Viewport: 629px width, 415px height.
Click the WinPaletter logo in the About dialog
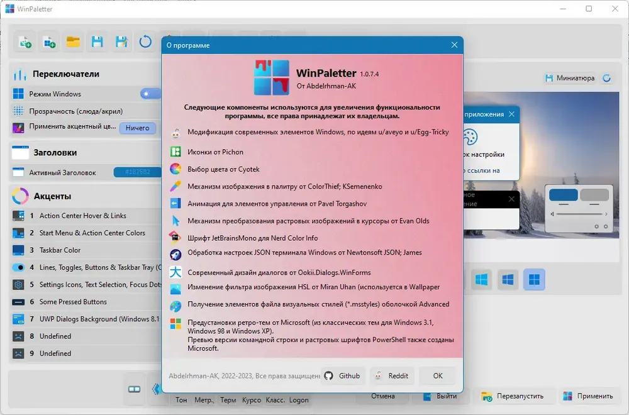(x=272, y=77)
